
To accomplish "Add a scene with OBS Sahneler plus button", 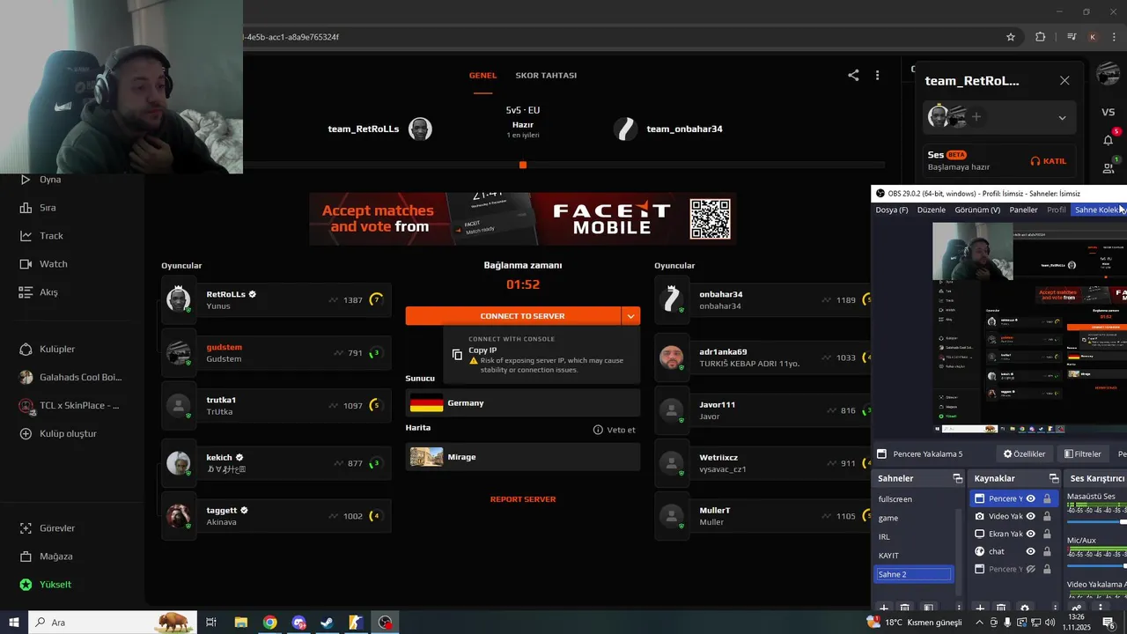I will click(x=884, y=608).
